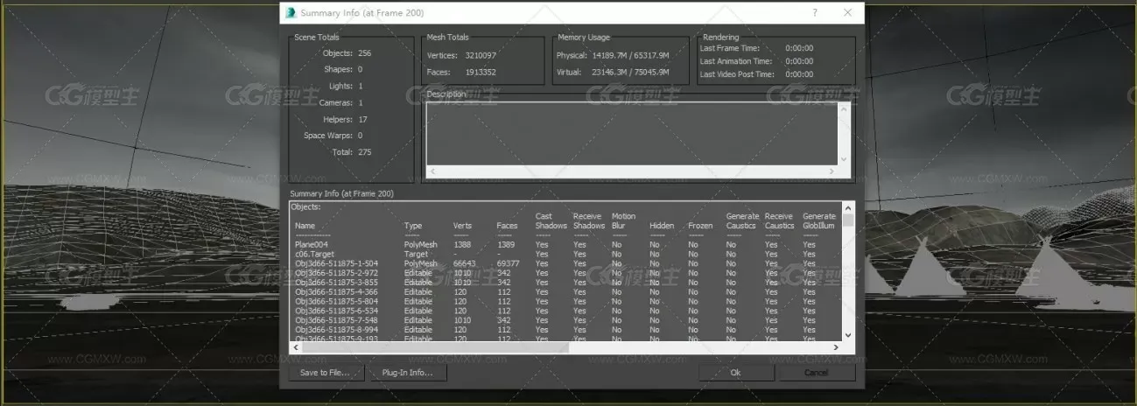Click the Cancel button
Viewport: 1137px width, 406px height.
click(816, 373)
